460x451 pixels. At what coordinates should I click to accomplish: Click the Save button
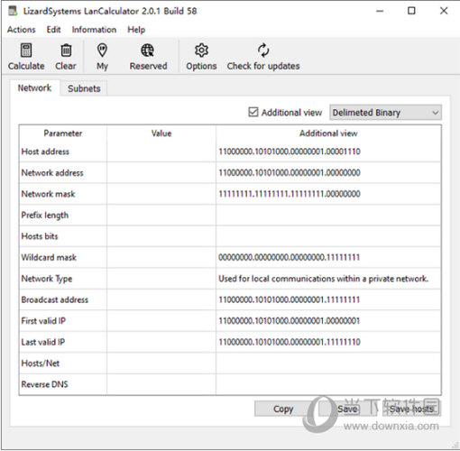pos(347,409)
